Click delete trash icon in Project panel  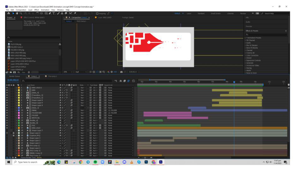coord(29,72)
